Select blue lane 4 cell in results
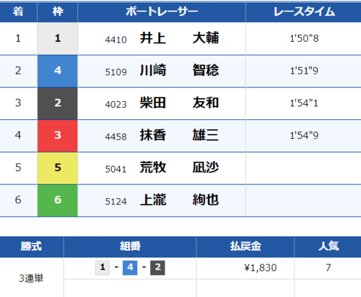This screenshot has height=297, width=361. [x=58, y=71]
